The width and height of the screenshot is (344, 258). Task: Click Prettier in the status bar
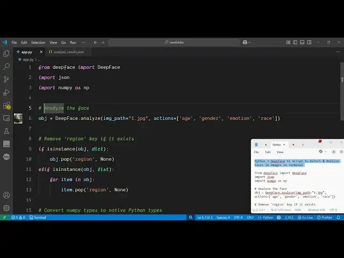pyautogui.click(x=325, y=217)
